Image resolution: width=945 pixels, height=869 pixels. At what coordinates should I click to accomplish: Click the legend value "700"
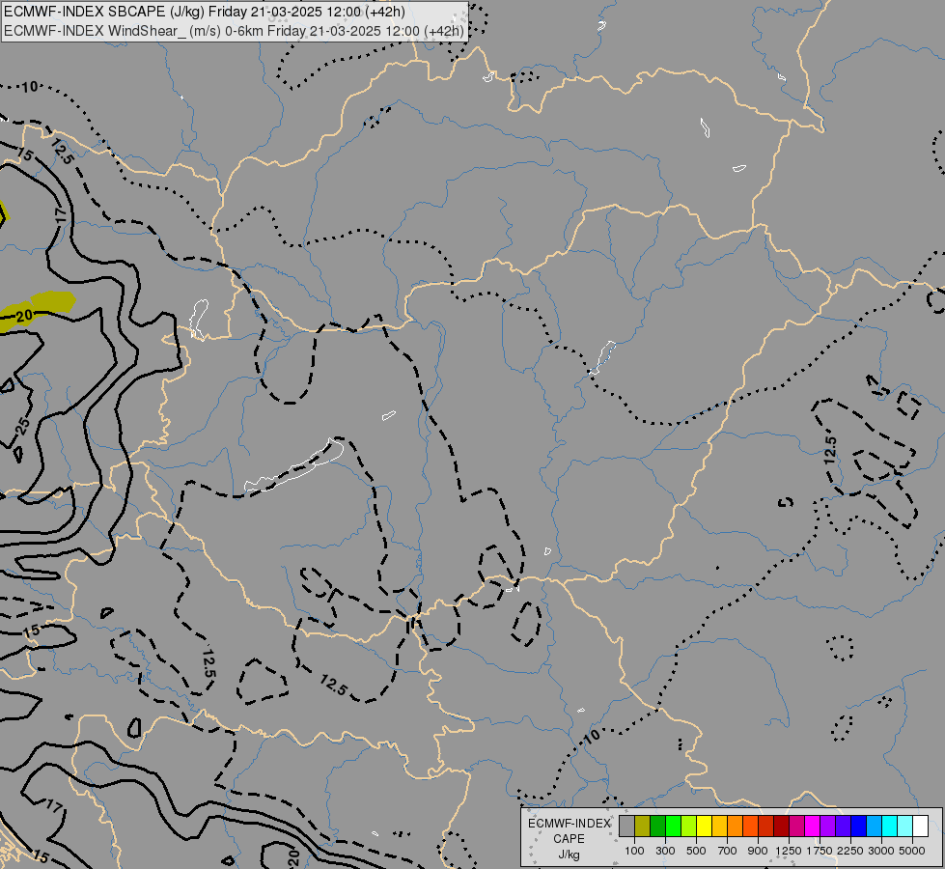point(728,851)
